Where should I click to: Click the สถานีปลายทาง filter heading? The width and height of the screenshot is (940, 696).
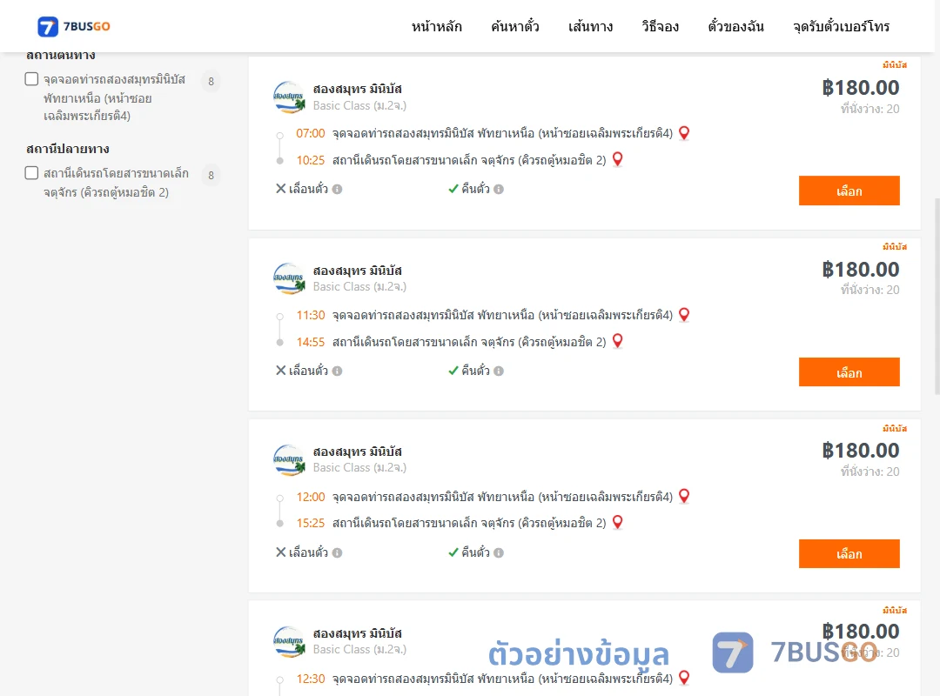coord(68,149)
